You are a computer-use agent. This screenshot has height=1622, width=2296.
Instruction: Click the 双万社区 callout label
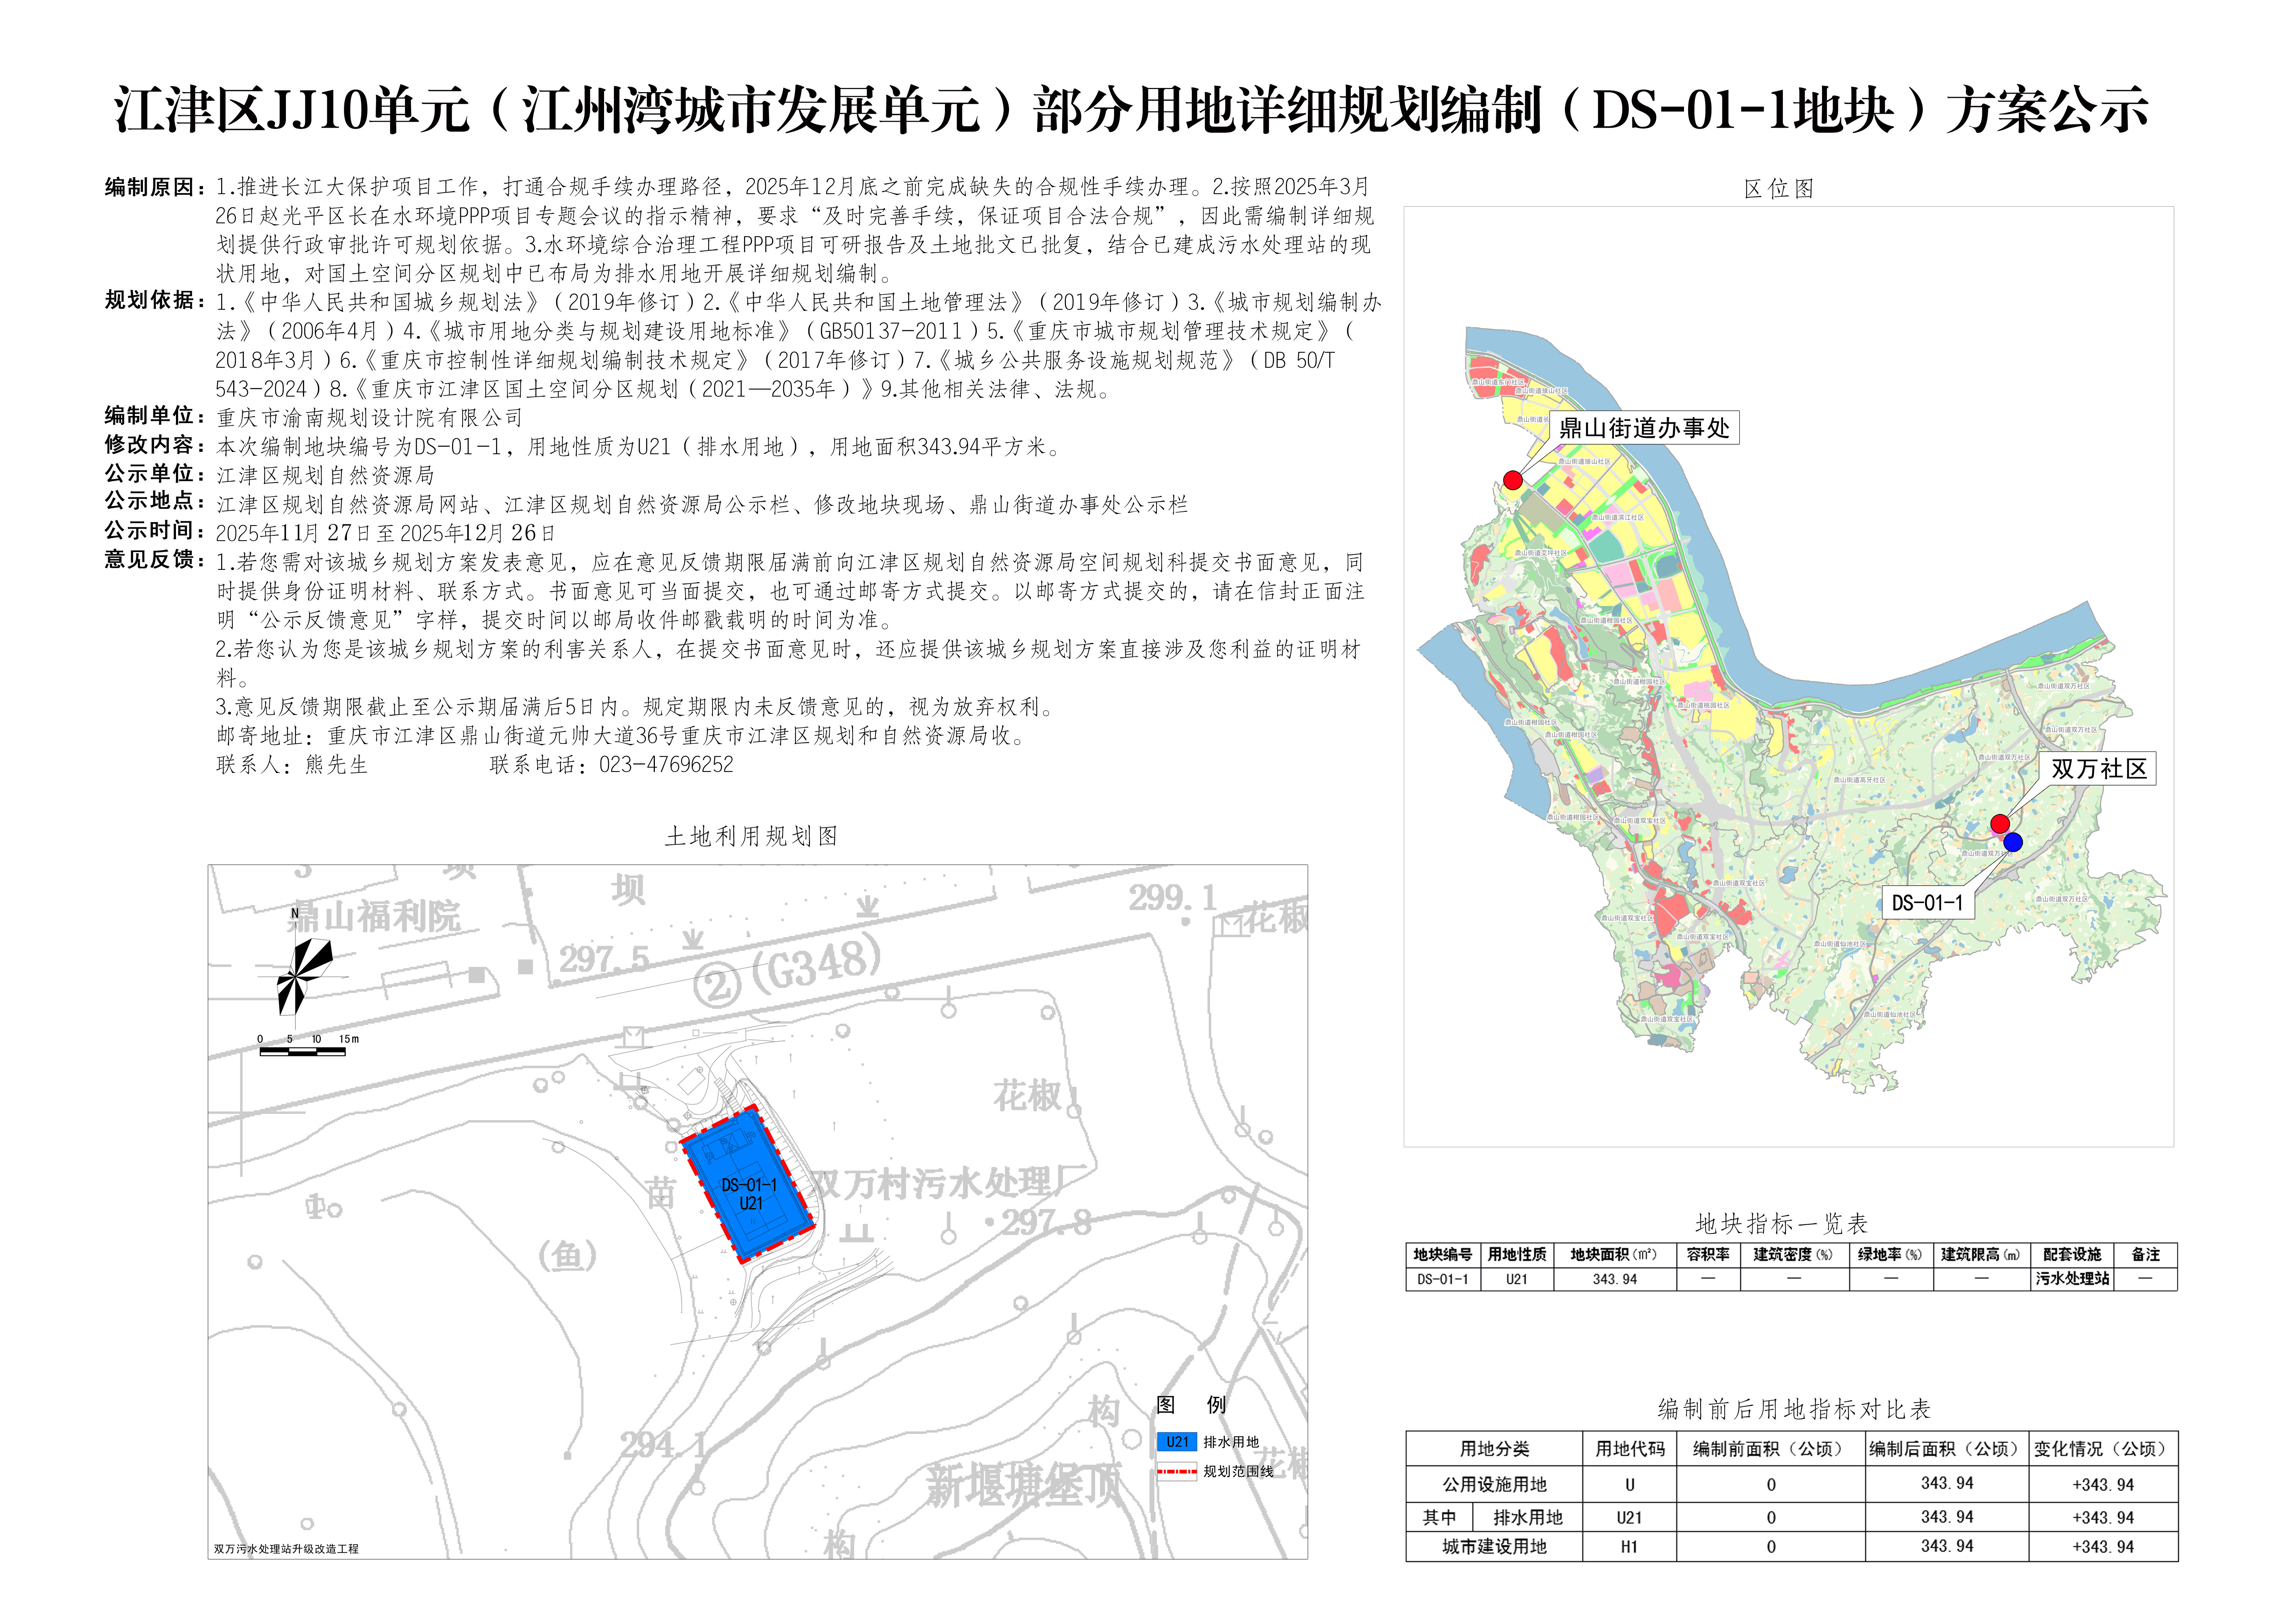point(2098,768)
